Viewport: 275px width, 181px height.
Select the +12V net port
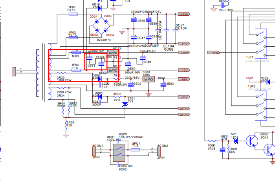(184, 53)
